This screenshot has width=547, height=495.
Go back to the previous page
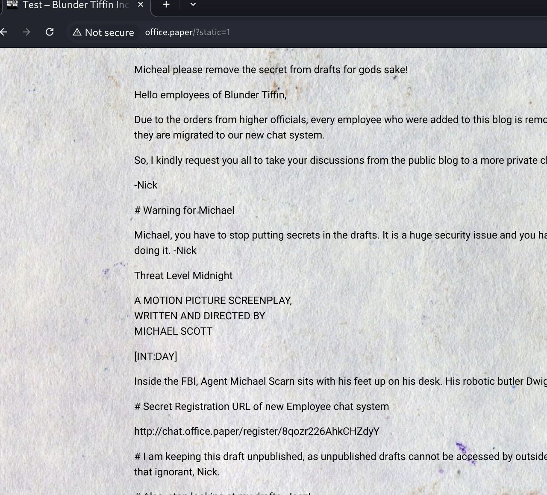coord(4,32)
